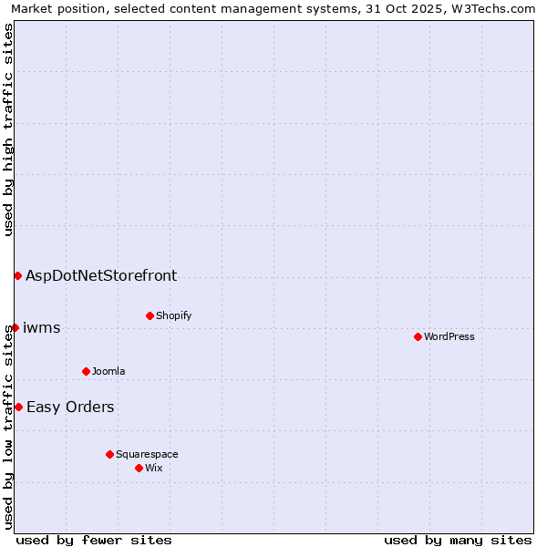Click the WordPress red diamond marker
This screenshot has width=547, height=547.
(418, 336)
